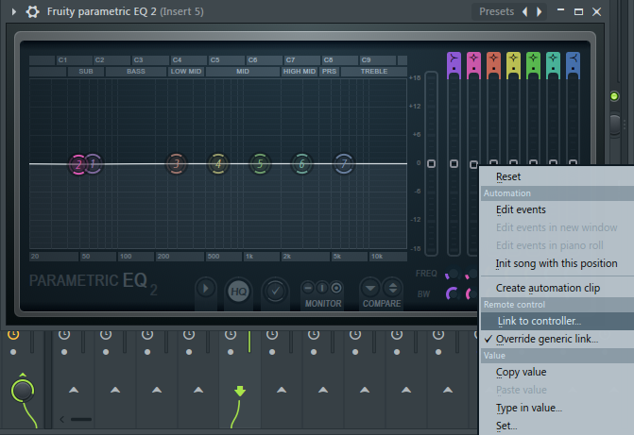Screen dimensions: 634x435
Task: Set MONITOR mode to minus option
Action: 308,288
